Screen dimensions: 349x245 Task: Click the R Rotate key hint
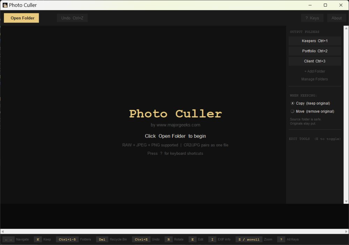point(174,239)
